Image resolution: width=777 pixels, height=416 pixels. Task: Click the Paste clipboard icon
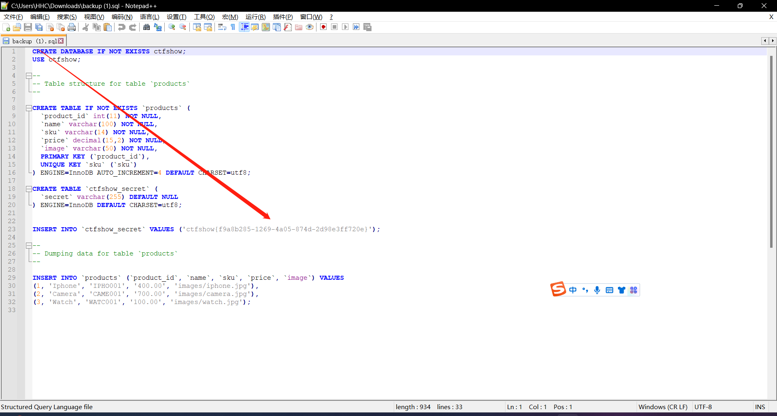(108, 27)
